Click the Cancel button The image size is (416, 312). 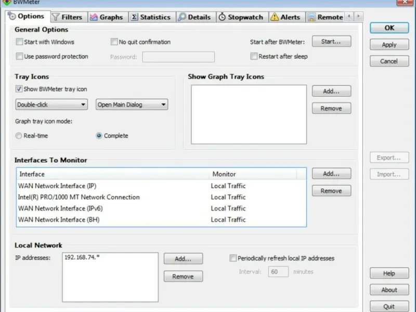click(x=389, y=61)
